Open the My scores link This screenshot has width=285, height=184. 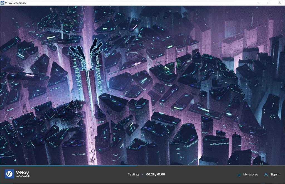click(x=251, y=174)
